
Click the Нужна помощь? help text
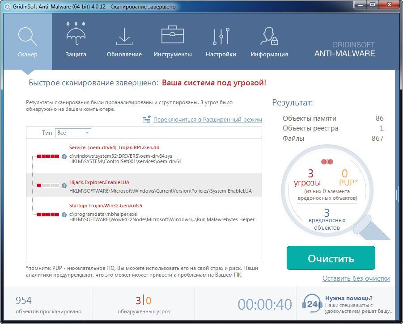(x=349, y=299)
